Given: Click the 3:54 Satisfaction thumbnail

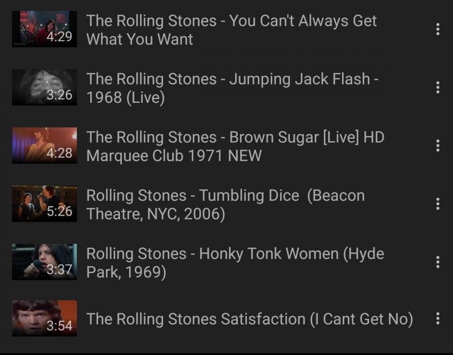Looking at the screenshot, I should tap(44, 318).
